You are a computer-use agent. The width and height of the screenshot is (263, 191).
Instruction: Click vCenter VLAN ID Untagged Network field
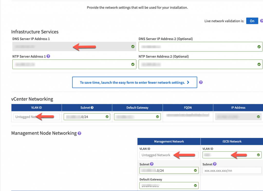[x=36, y=117]
